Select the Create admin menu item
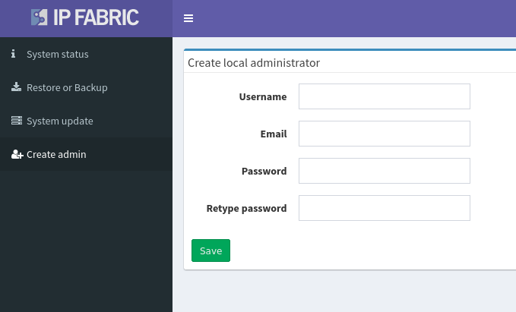Image resolution: width=516 pixels, height=312 pixels. (x=86, y=154)
